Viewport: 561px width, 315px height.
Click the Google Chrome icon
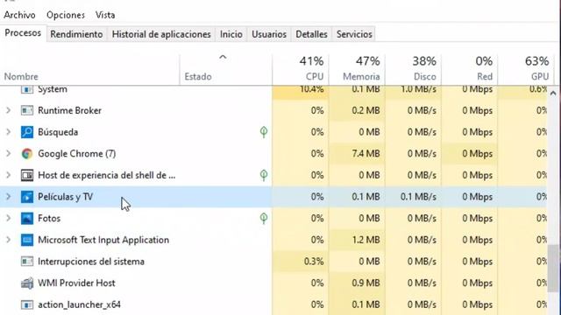click(27, 154)
